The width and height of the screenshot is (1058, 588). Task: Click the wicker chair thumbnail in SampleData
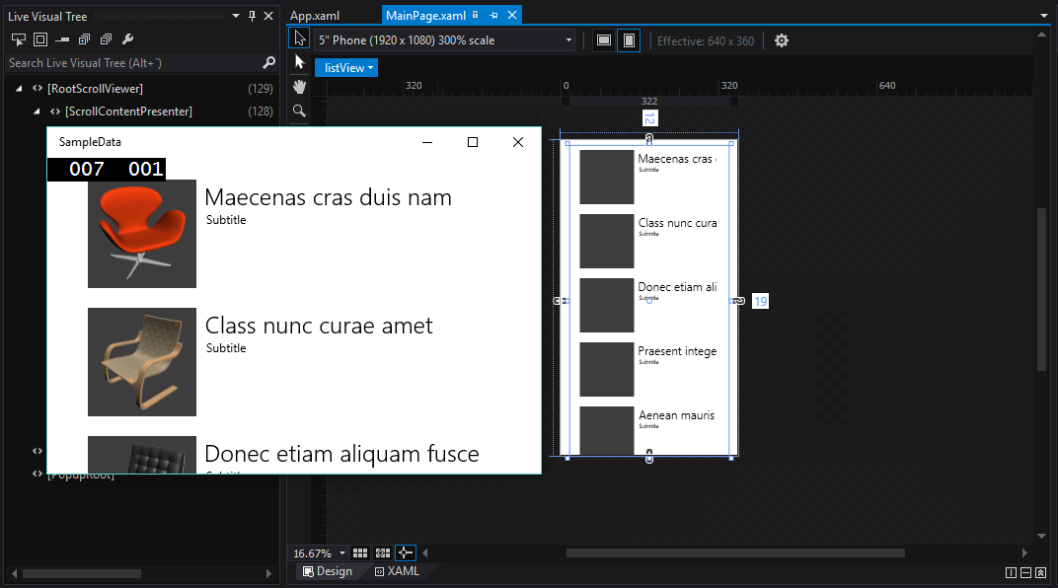pos(142,362)
